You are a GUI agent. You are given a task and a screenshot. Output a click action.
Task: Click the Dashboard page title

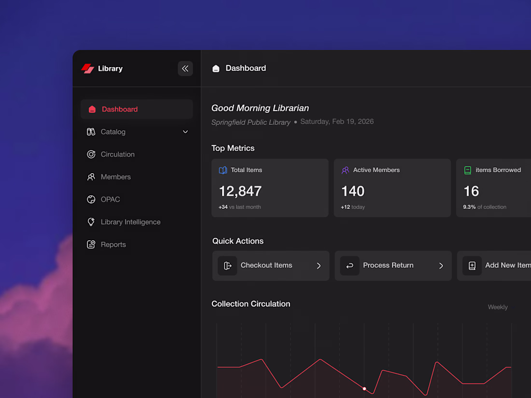pos(246,69)
